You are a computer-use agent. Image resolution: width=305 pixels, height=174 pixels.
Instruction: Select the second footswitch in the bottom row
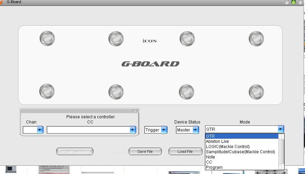coord(116,92)
